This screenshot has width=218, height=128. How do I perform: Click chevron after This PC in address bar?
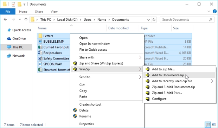tap(54, 20)
